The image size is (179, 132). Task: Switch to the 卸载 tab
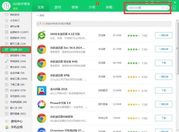[109, 7]
